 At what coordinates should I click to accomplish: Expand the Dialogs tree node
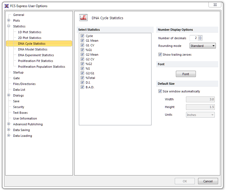coord(9,95)
